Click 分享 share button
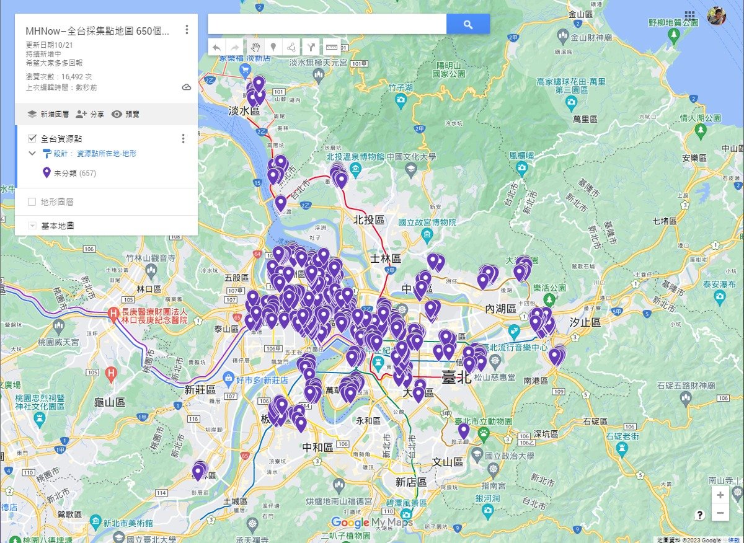This screenshot has height=543, width=744. (90, 114)
